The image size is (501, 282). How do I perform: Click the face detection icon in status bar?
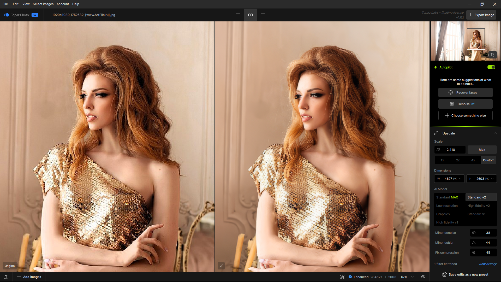pos(342,277)
